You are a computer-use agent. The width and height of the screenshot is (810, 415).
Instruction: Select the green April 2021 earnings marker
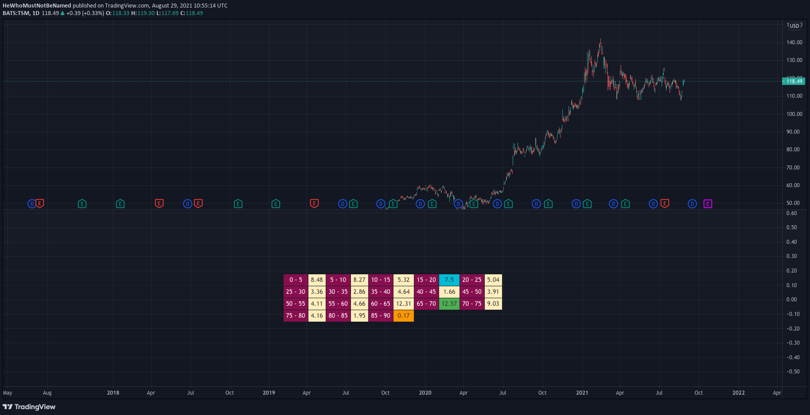pyautogui.click(x=625, y=204)
